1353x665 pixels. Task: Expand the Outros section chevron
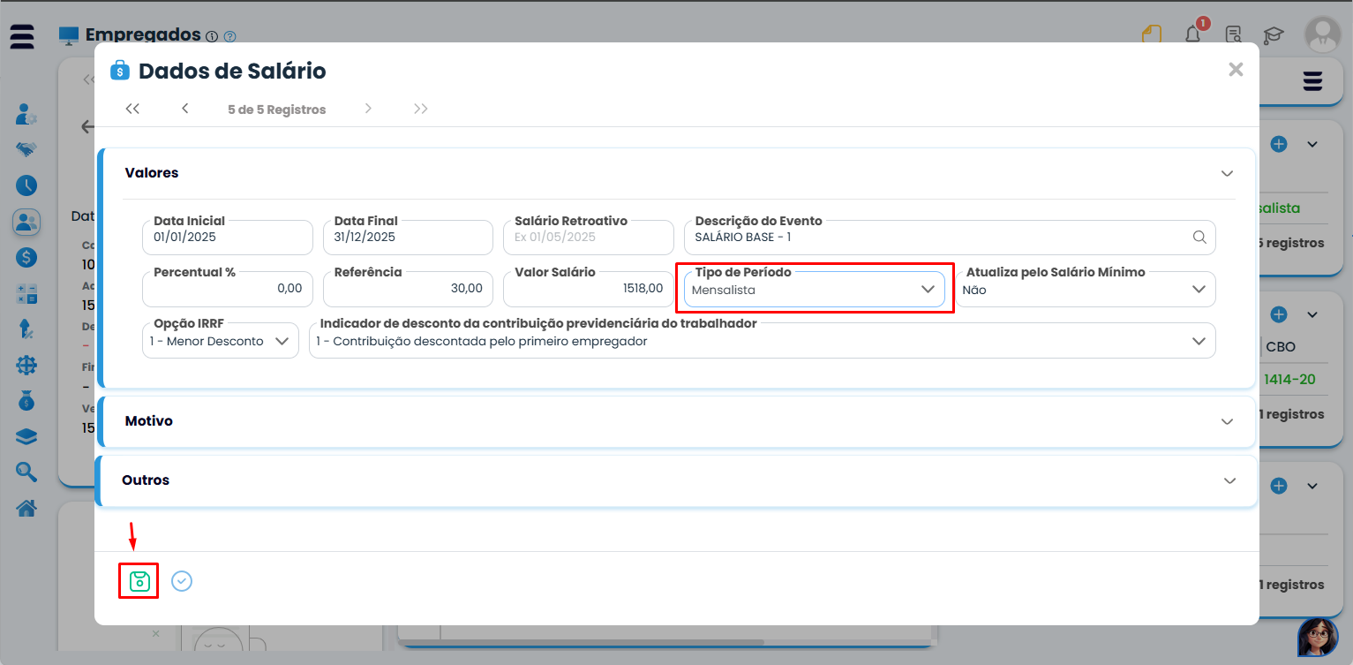click(1230, 480)
